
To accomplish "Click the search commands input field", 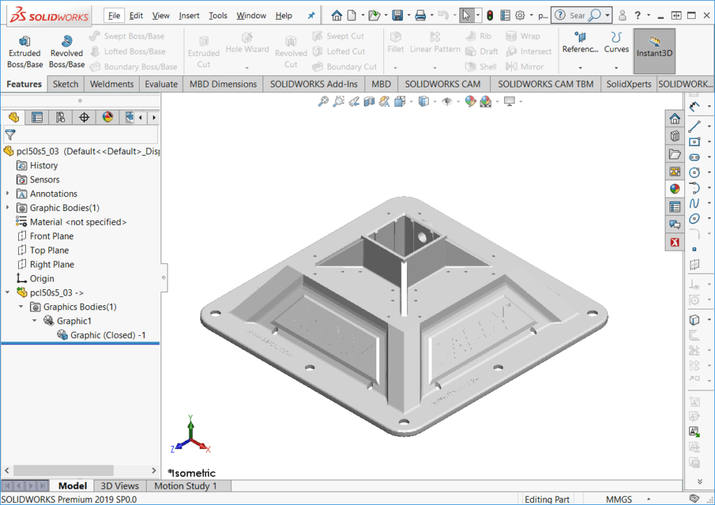I will [x=576, y=15].
